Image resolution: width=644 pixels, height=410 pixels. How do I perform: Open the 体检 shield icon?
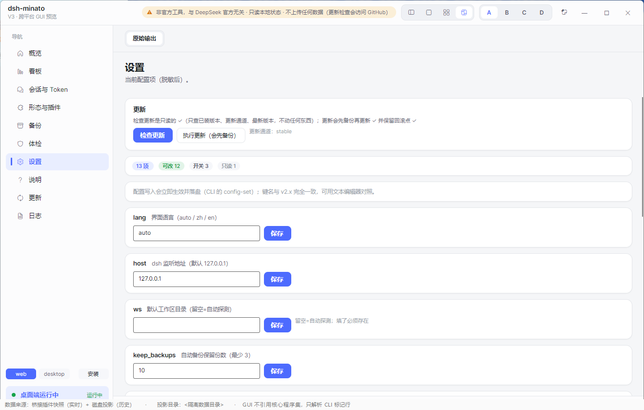click(20, 143)
